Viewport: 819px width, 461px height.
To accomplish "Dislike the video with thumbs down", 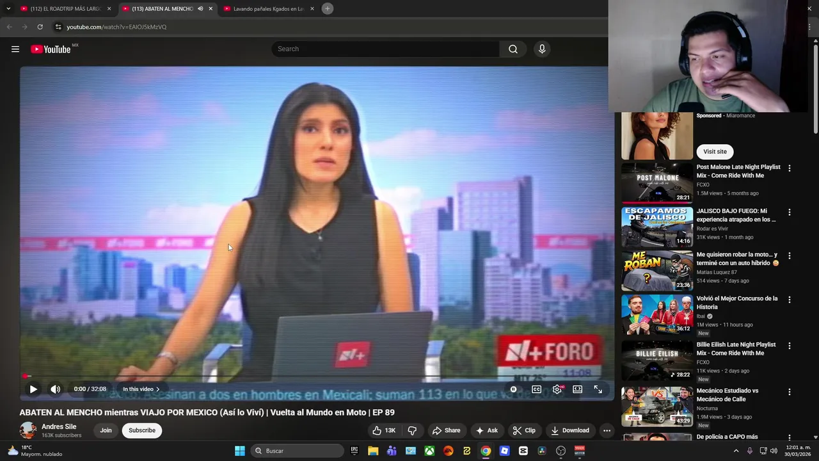I will tap(412, 430).
